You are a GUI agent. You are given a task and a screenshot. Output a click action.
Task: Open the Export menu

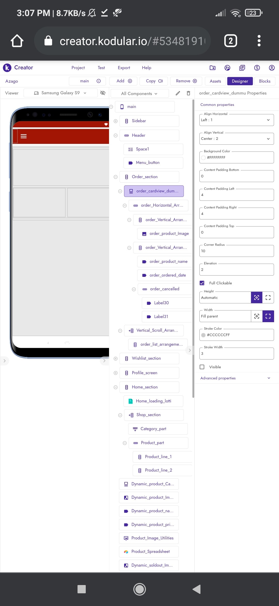pyautogui.click(x=124, y=68)
